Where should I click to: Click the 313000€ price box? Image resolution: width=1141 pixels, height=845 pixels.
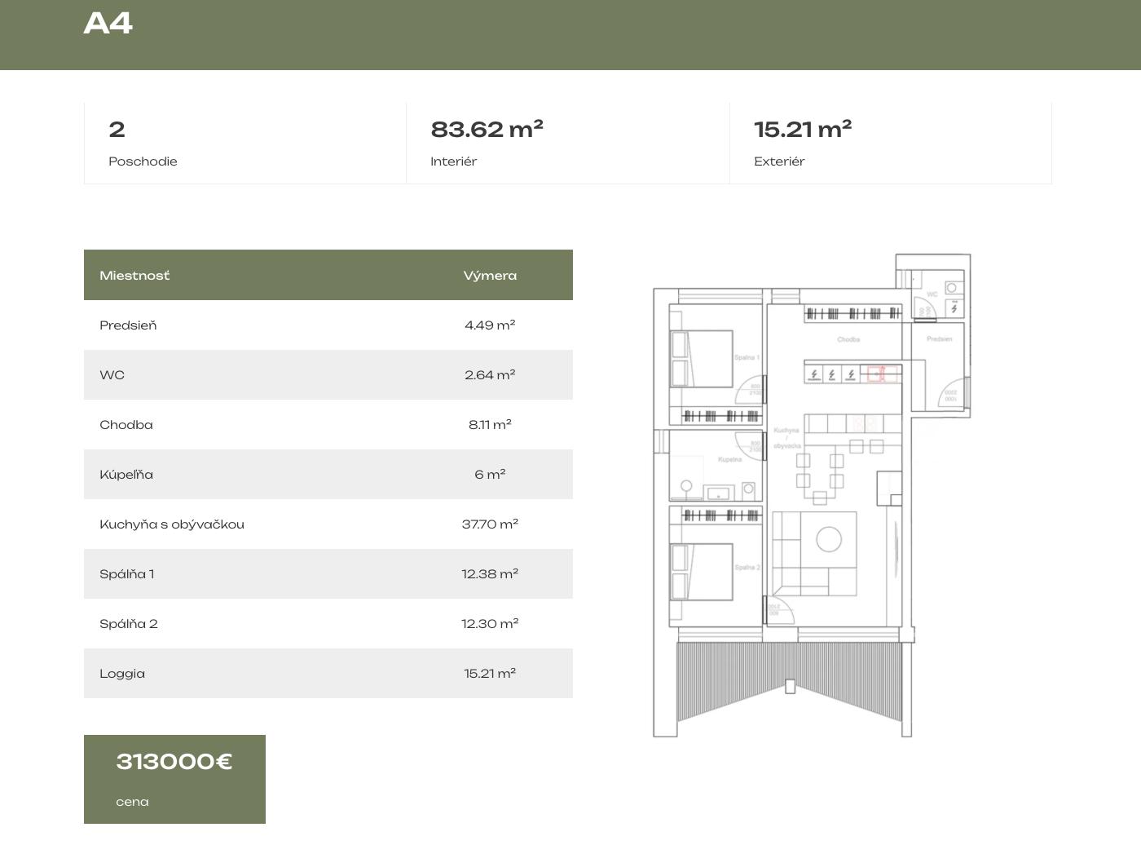pos(174,778)
